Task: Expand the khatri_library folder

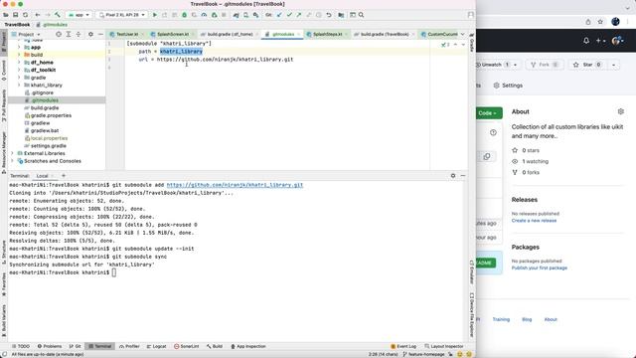Action: tap(19, 85)
